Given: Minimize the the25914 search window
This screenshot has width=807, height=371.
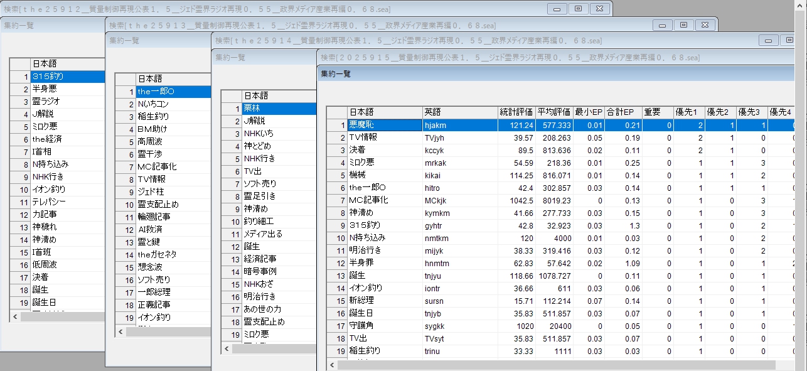Looking at the screenshot, I should (769, 41).
